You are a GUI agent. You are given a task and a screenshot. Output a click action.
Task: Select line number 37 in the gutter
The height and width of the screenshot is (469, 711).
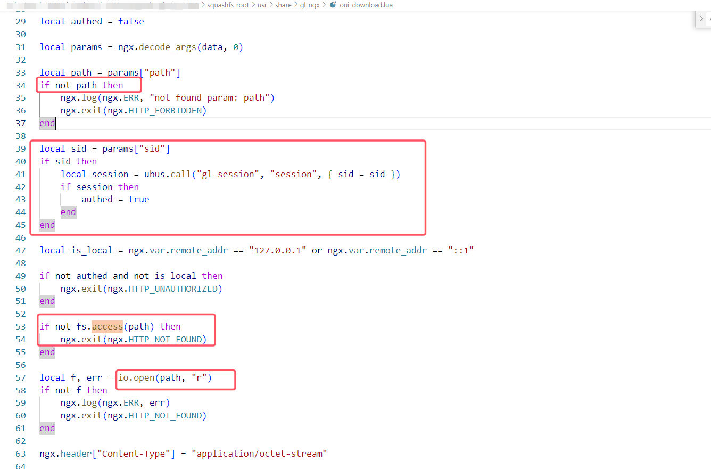click(21, 123)
